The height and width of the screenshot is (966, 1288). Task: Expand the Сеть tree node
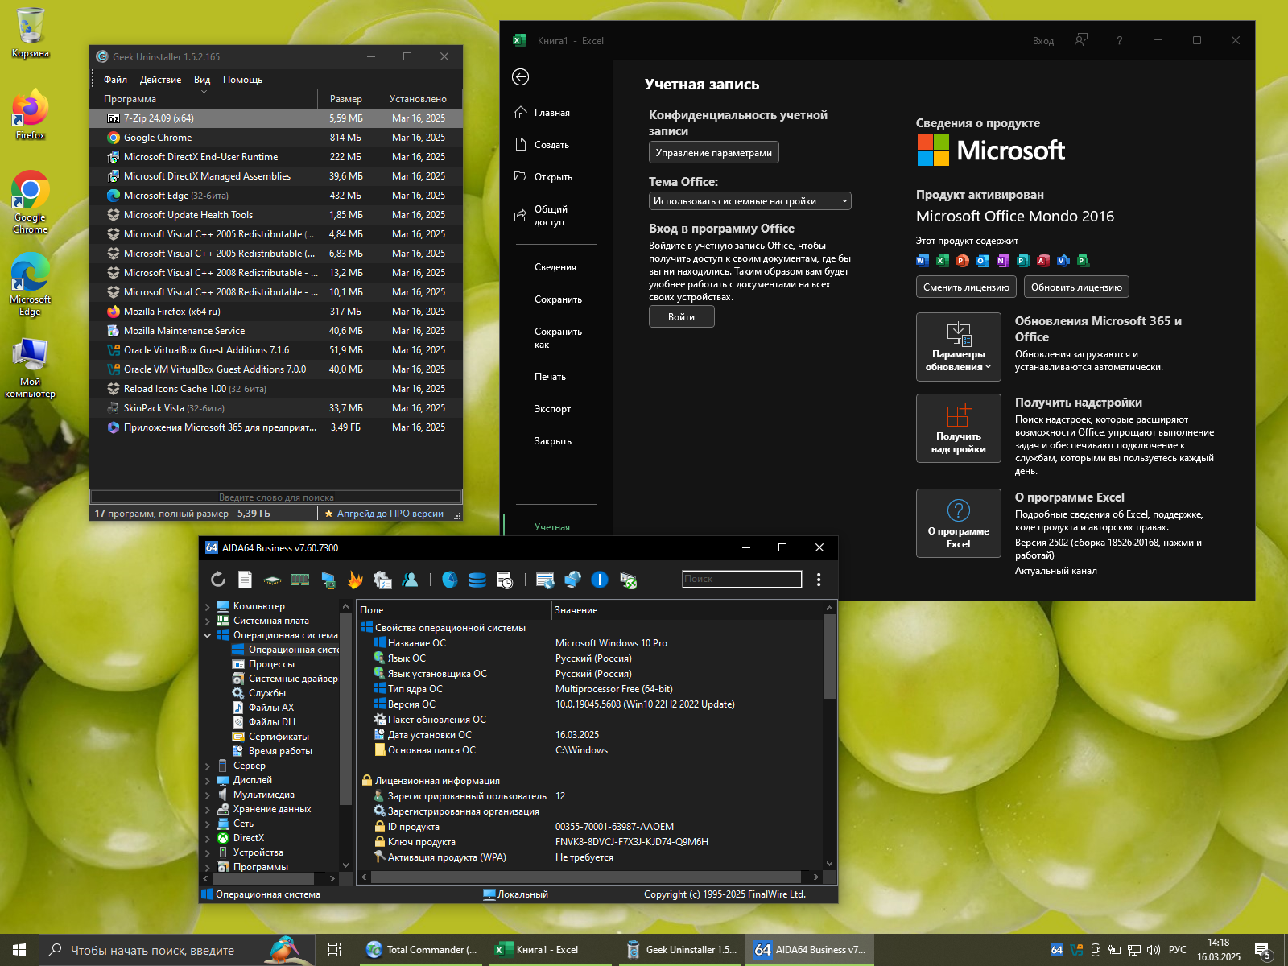208,824
